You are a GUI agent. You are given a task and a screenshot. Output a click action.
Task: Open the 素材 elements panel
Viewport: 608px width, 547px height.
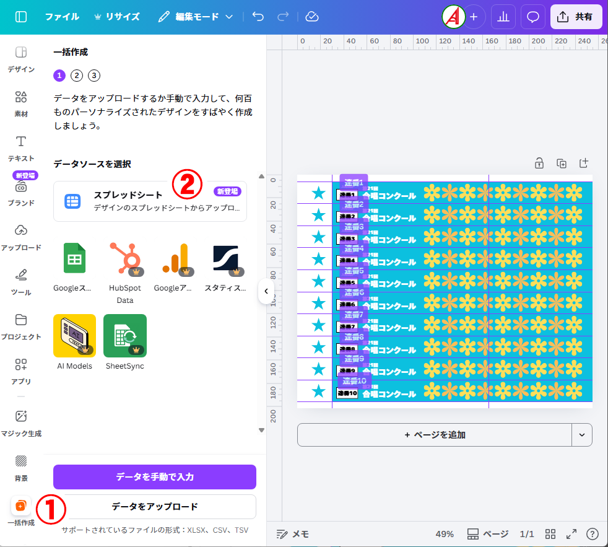(x=21, y=103)
